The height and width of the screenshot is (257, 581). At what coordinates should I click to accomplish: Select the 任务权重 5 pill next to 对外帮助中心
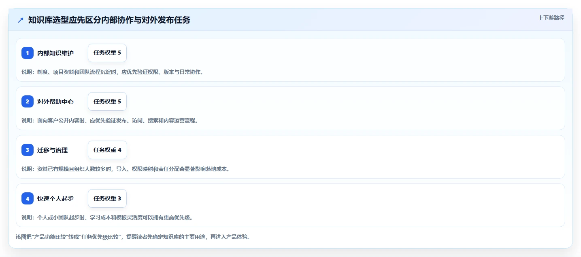107,101
